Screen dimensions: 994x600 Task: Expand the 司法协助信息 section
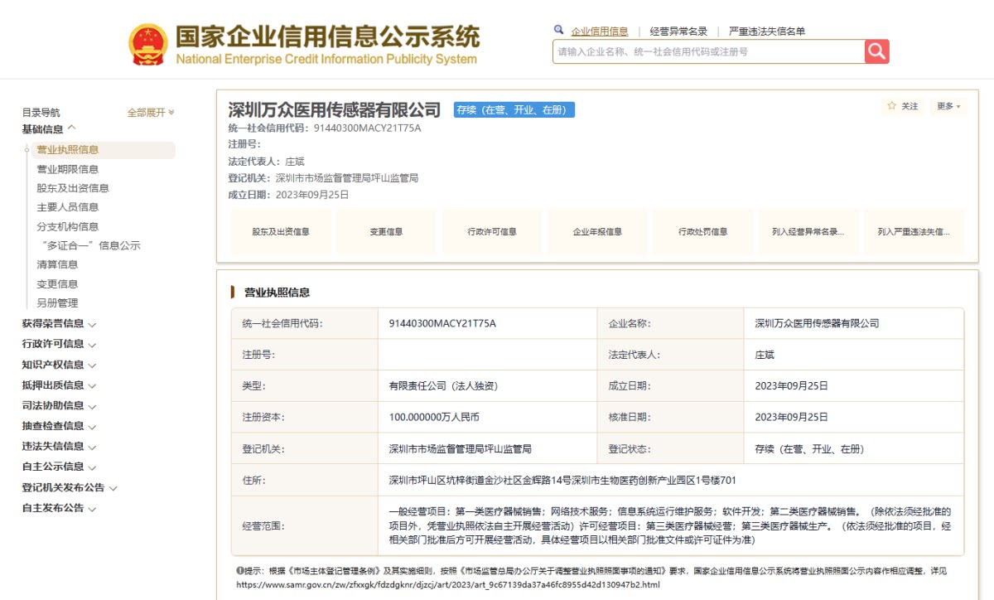59,406
